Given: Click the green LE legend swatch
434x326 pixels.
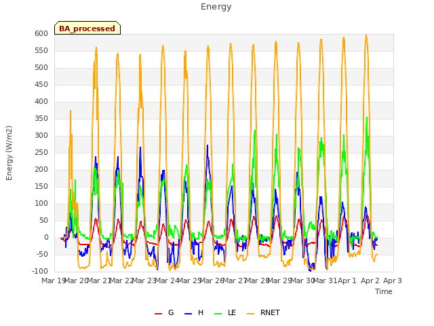Looking at the screenshot, I should pos(218,314).
